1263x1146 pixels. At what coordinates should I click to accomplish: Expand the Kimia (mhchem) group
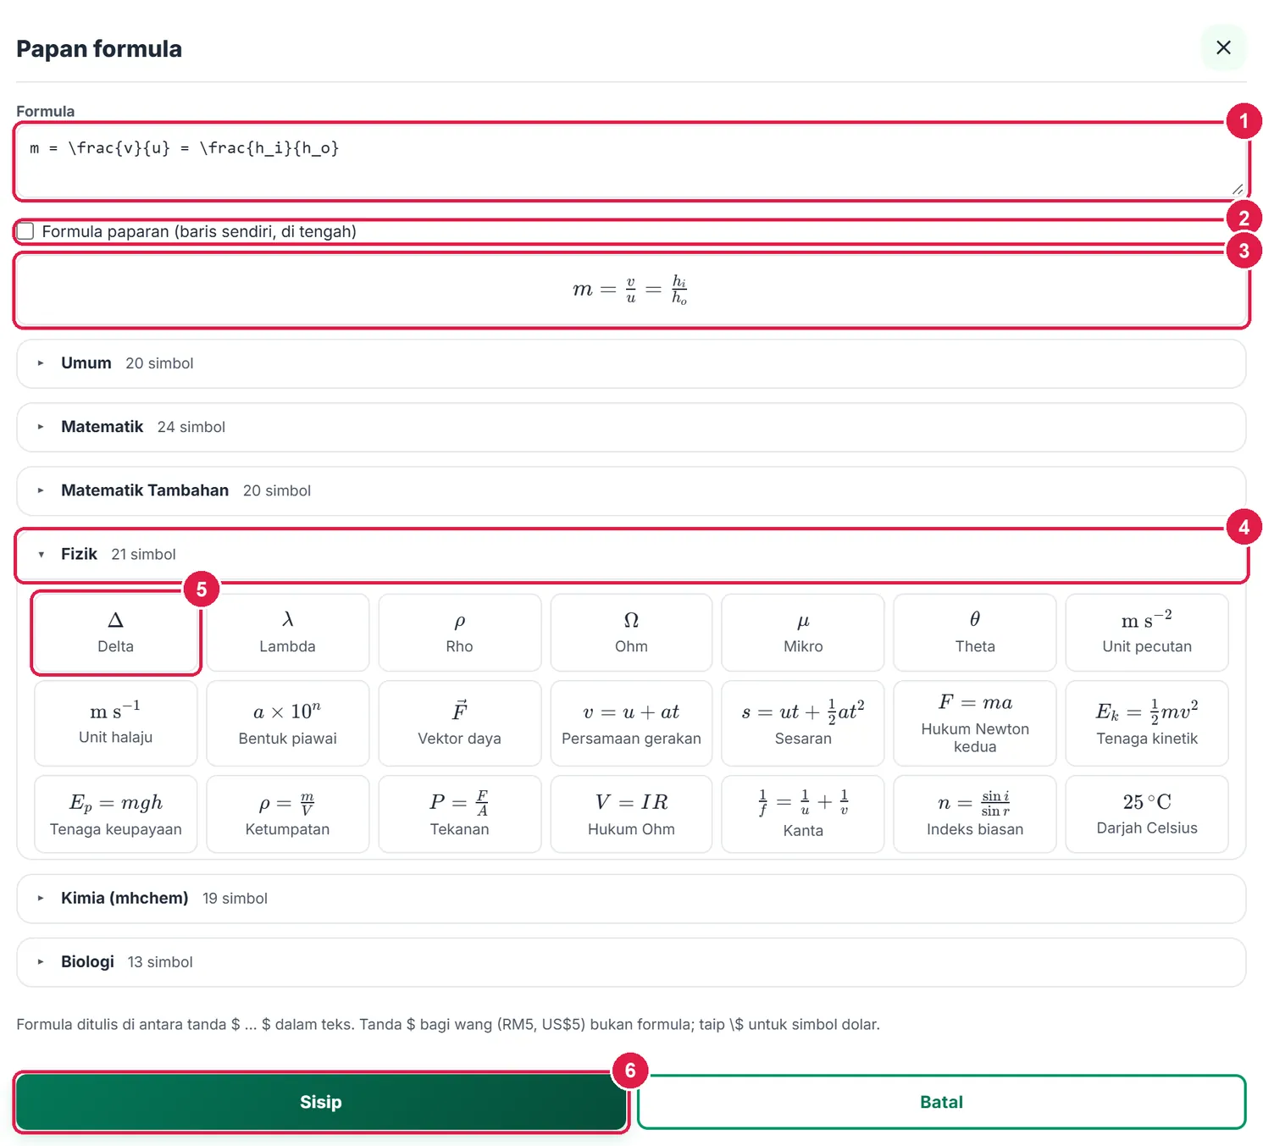[631, 898]
